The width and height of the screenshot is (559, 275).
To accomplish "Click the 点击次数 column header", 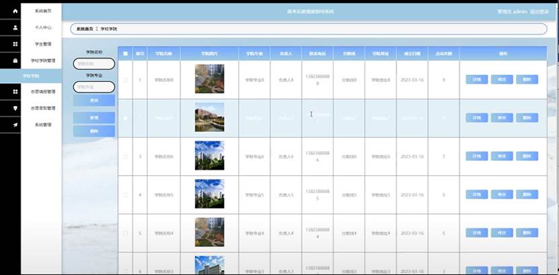I will [x=443, y=54].
